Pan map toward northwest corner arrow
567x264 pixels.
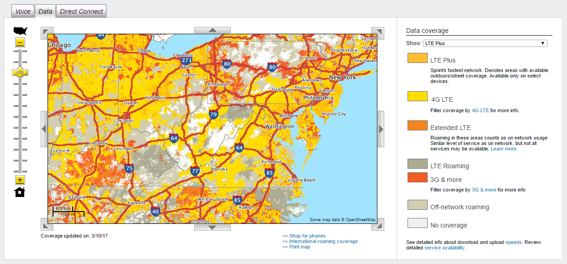(47, 33)
